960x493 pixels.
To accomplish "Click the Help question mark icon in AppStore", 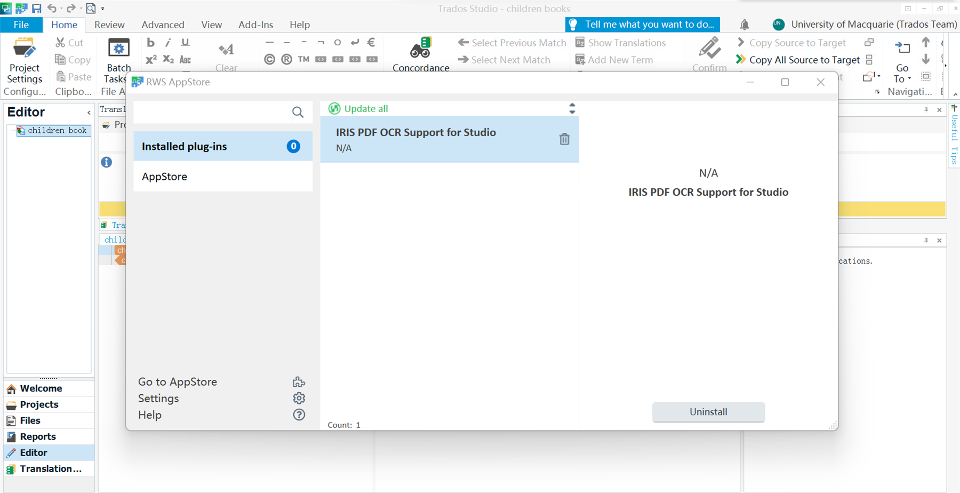I will 299,415.
